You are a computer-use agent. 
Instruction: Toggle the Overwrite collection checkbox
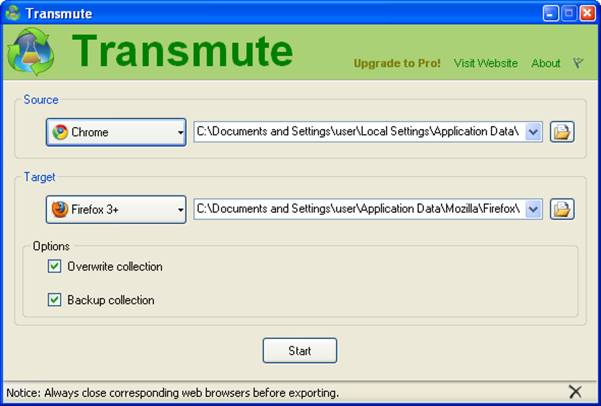(x=54, y=267)
